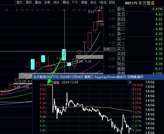Select the 买二 price 4.37
The image size is (164, 134).
[x=159, y=44]
